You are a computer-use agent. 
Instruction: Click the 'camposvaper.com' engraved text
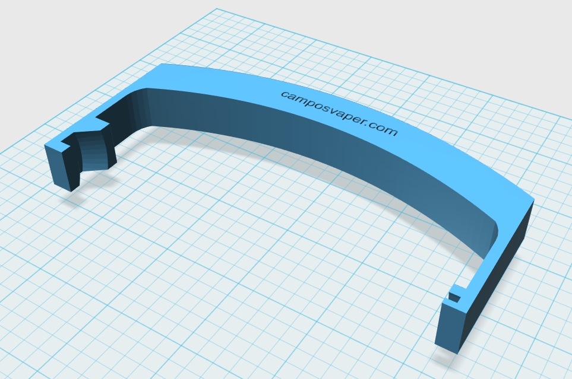point(339,113)
